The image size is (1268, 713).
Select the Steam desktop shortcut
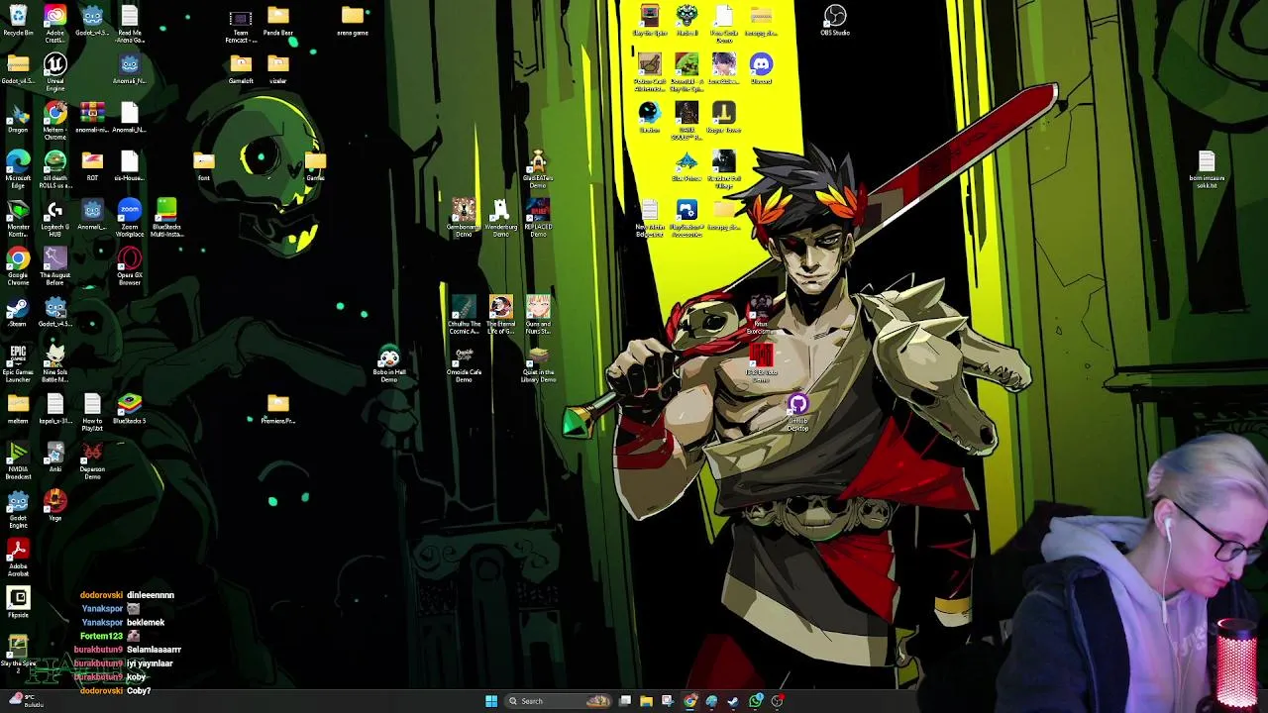point(18,311)
